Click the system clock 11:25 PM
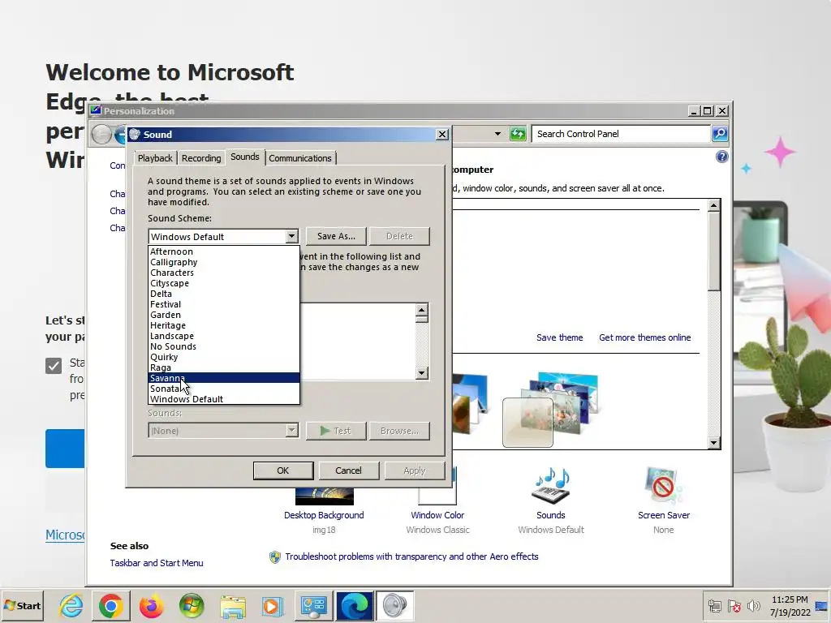The width and height of the screenshot is (831, 623). tap(790, 599)
